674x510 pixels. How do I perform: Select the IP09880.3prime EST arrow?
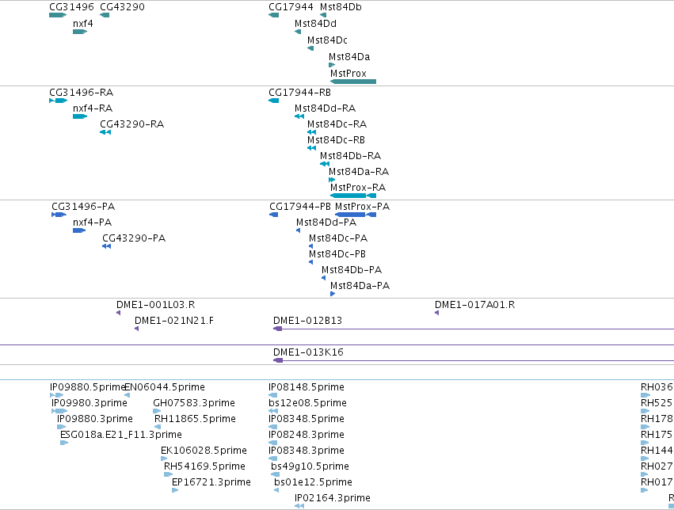[x=62, y=427]
